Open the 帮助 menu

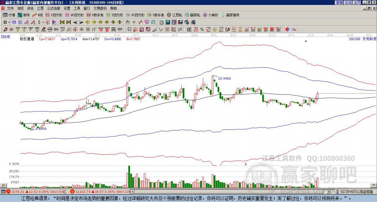pyautogui.click(x=113, y=8)
